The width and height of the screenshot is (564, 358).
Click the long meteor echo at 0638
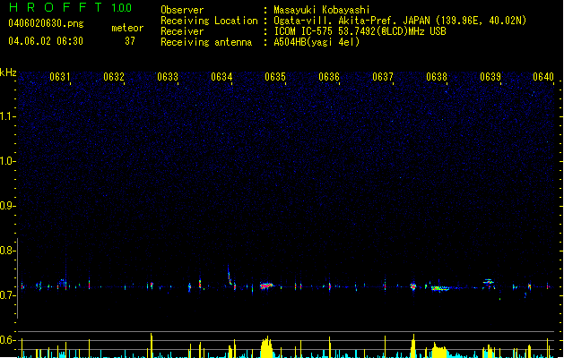[x=440, y=288]
